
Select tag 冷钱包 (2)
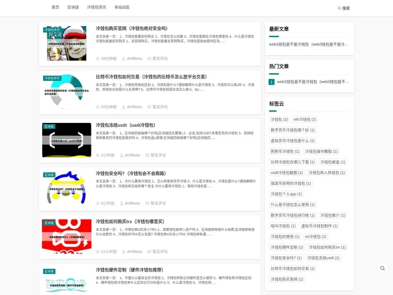point(279,120)
